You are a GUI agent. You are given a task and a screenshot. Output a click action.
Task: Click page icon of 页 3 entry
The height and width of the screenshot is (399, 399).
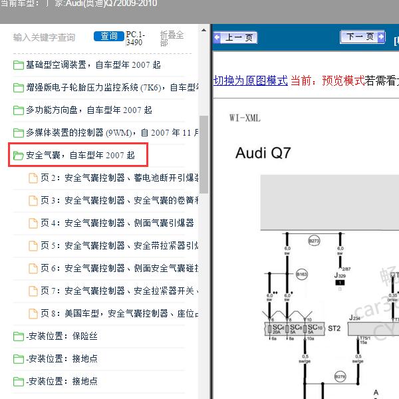(33, 201)
